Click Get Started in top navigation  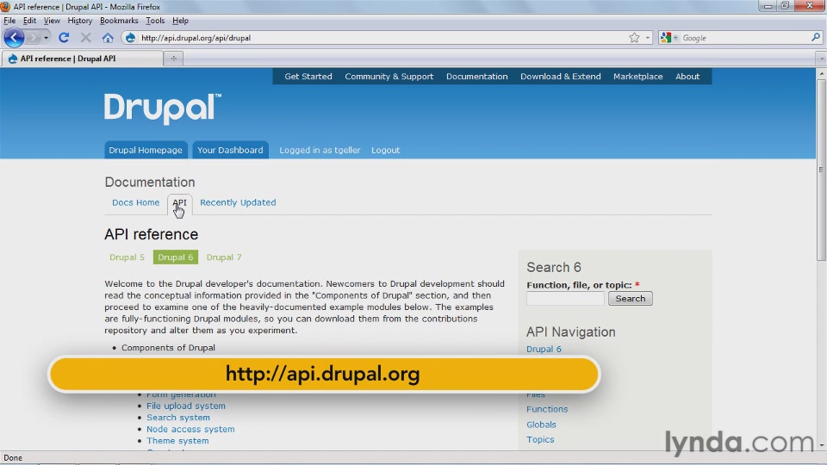click(x=308, y=77)
